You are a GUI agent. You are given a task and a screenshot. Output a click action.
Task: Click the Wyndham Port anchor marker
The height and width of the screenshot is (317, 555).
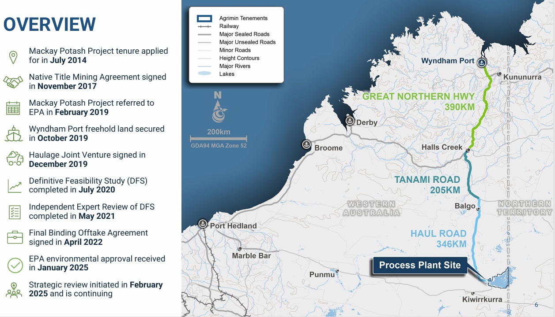point(481,62)
